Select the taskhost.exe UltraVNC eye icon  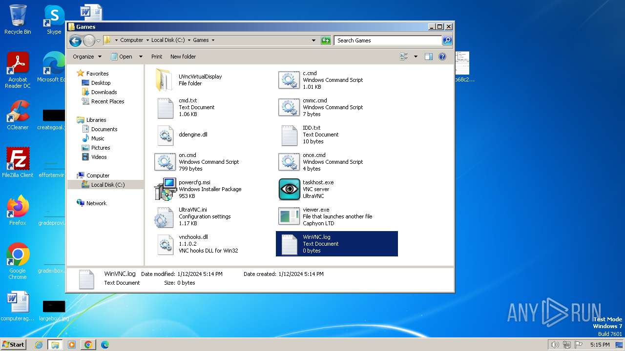(289, 189)
